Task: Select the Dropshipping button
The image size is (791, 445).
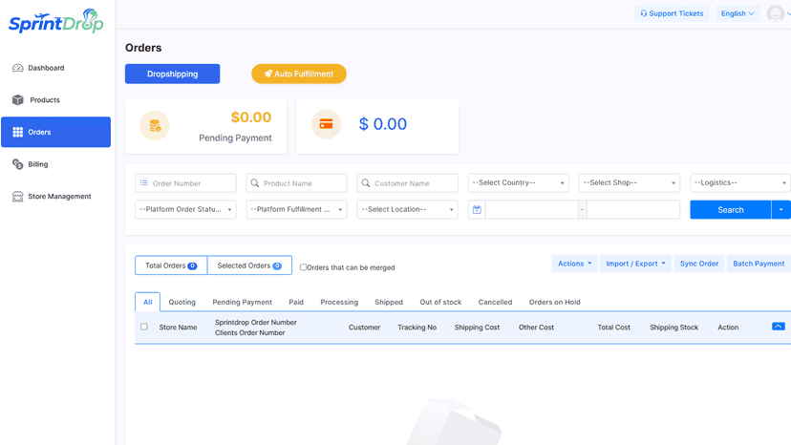Action: [x=173, y=74]
